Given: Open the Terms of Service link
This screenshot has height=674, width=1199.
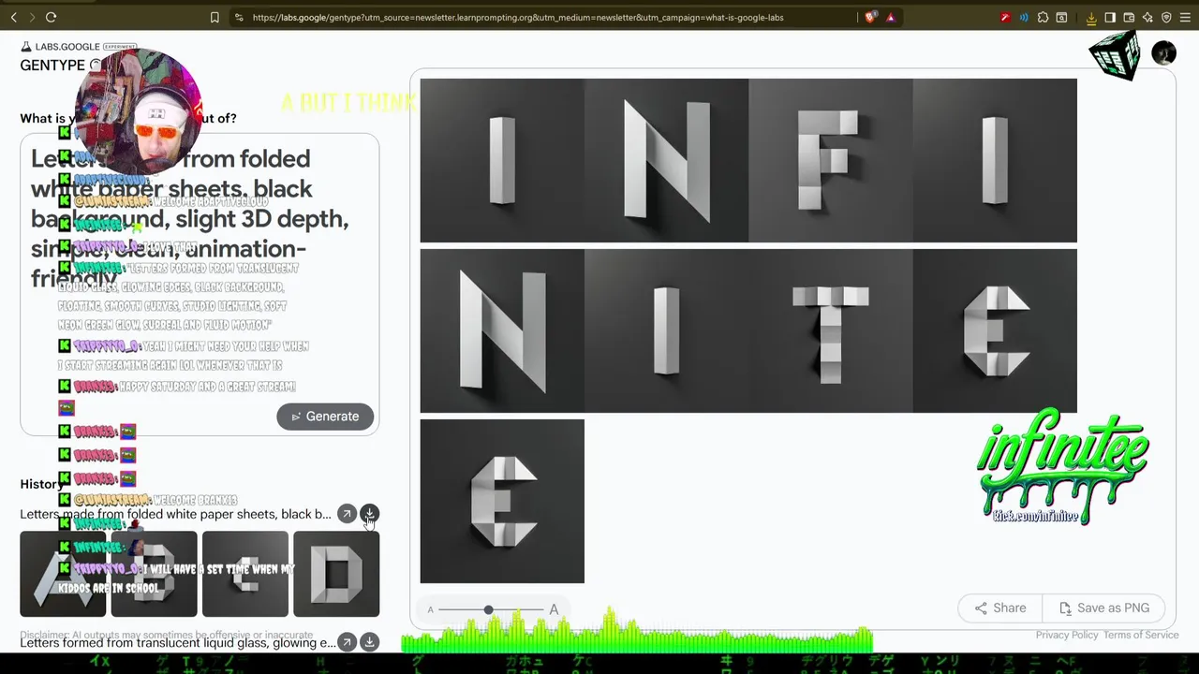Looking at the screenshot, I should (x=1141, y=635).
